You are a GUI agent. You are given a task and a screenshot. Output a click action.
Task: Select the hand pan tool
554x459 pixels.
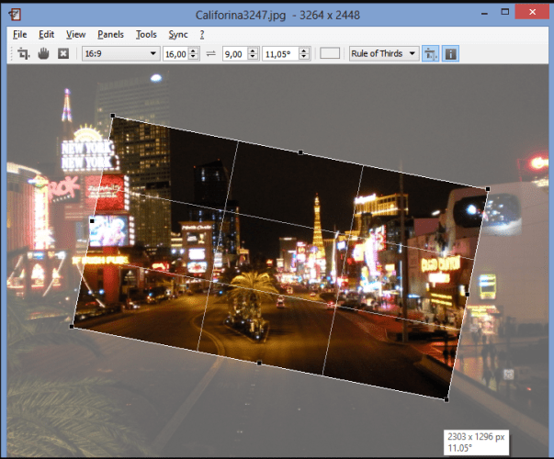click(43, 54)
